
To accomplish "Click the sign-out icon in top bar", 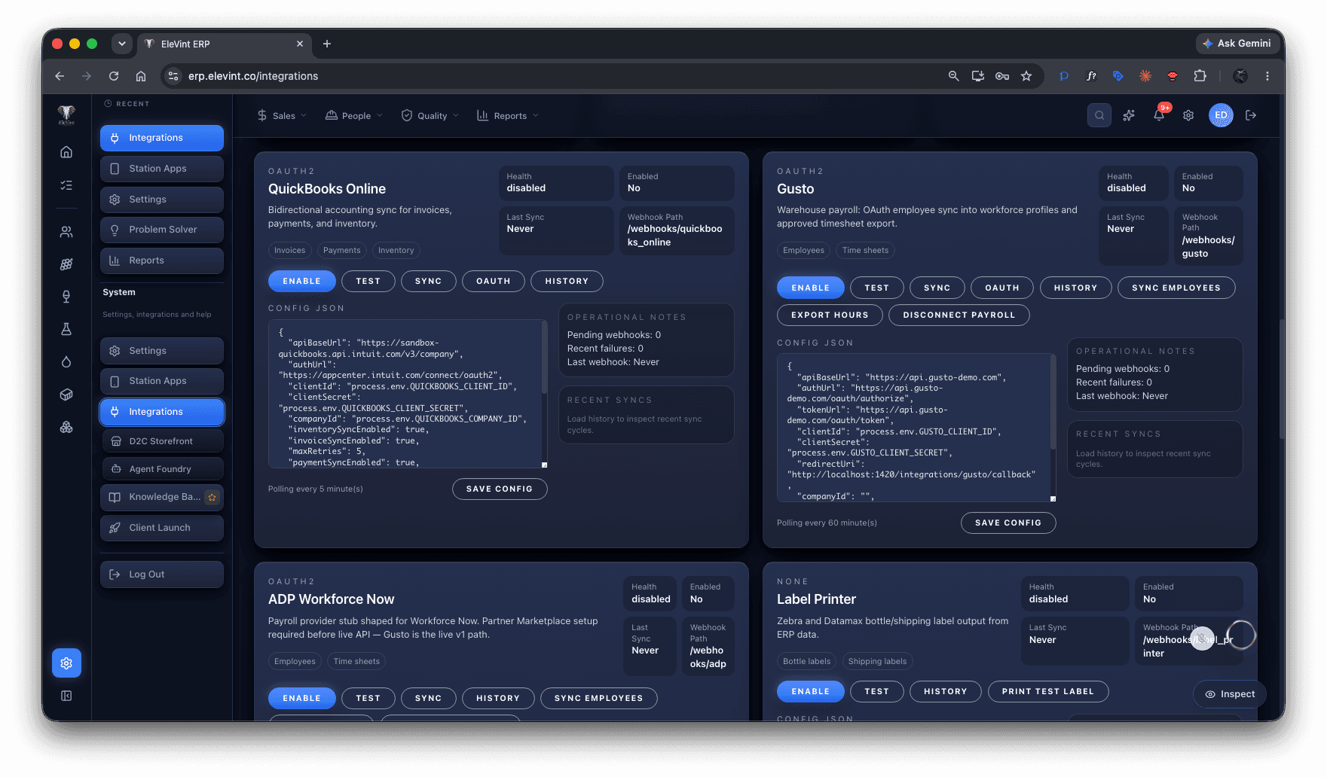I will click(x=1251, y=115).
